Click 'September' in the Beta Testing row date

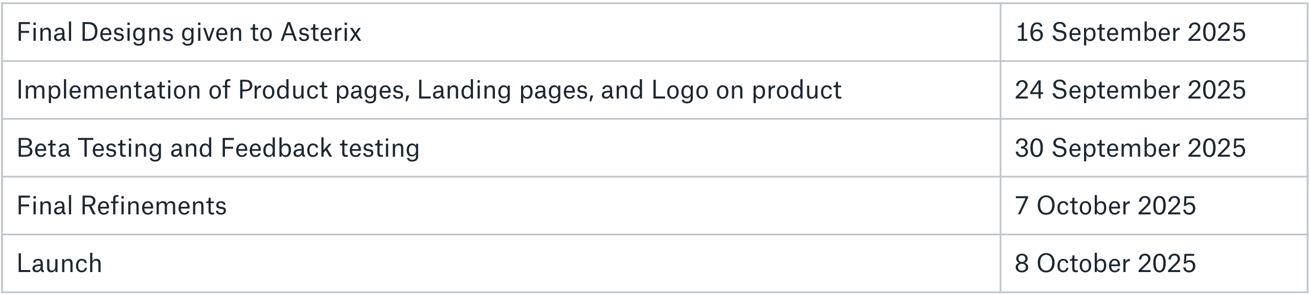(1116, 149)
